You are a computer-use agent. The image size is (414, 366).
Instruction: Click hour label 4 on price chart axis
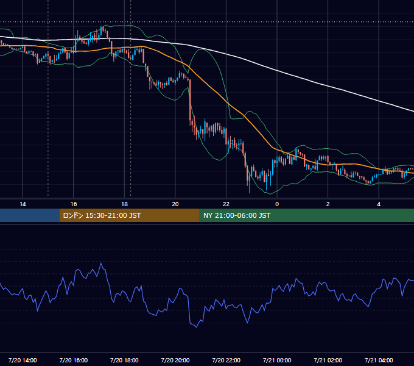coord(379,204)
